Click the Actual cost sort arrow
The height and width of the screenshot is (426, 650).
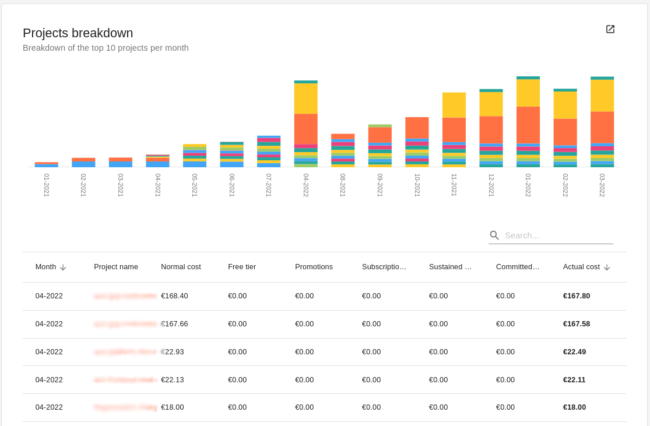pos(607,267)
